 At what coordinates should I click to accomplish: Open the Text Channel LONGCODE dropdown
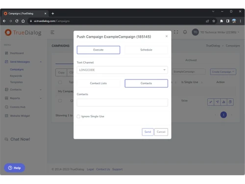[x=122, y=70]
